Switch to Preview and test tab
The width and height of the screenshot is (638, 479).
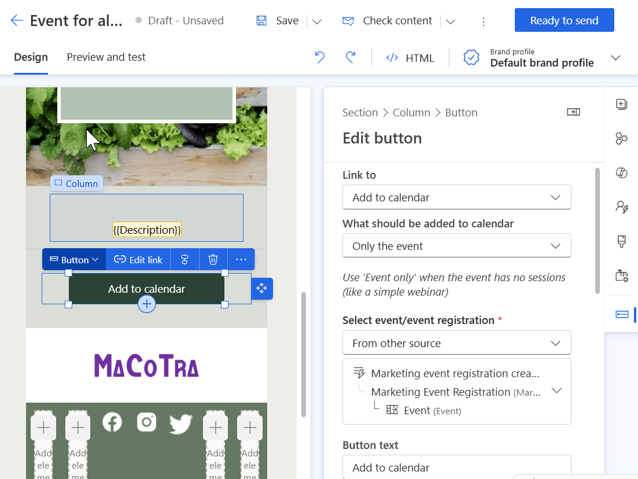(x=106, y=57)
